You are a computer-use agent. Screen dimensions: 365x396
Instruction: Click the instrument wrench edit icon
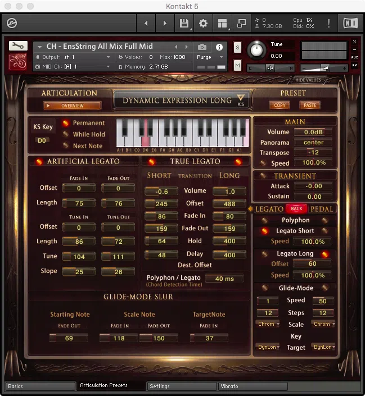[18, 45]
